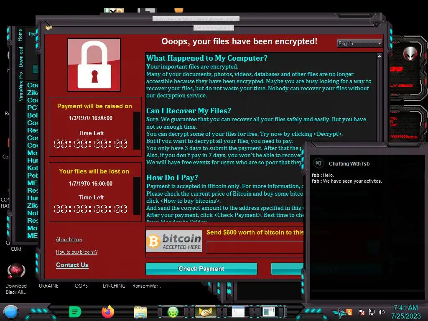Click the ransom note scrollbar up arrow
Image resolution: width=428 pixels, height=321 pixels.
379,56
